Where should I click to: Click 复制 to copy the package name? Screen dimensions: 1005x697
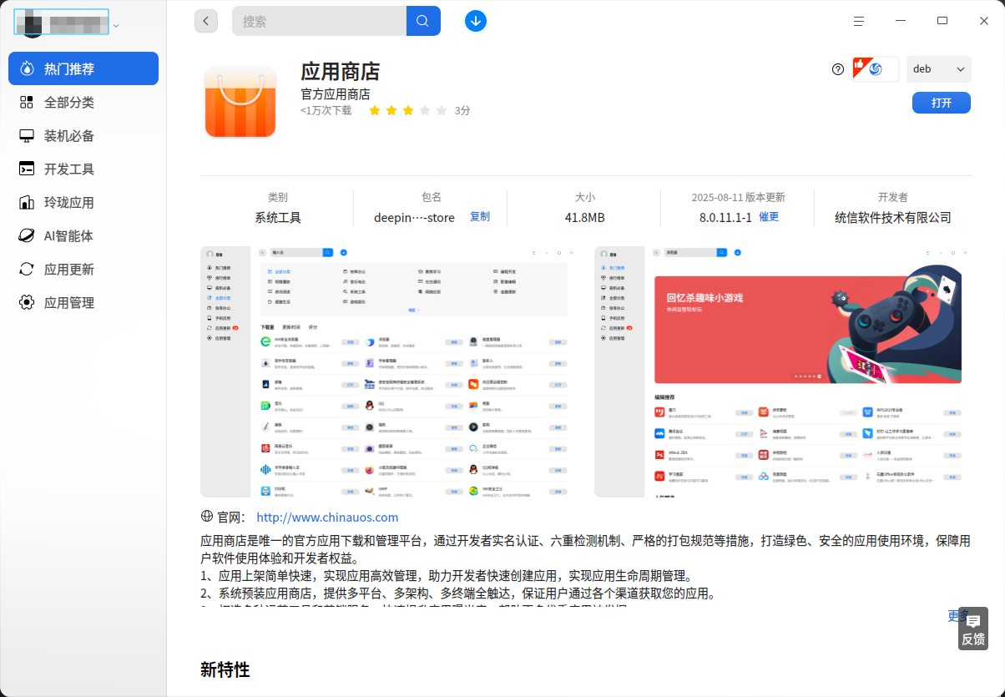tap(480, 216)
